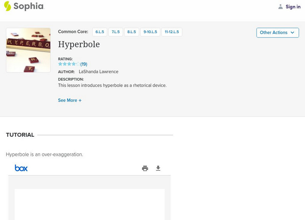Click the Sophia logo icon

pos(7,6)
